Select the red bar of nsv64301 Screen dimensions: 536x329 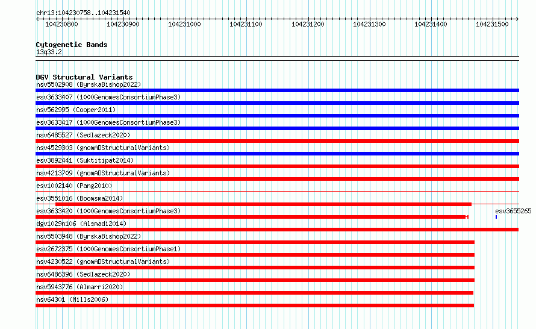point(255,305)
